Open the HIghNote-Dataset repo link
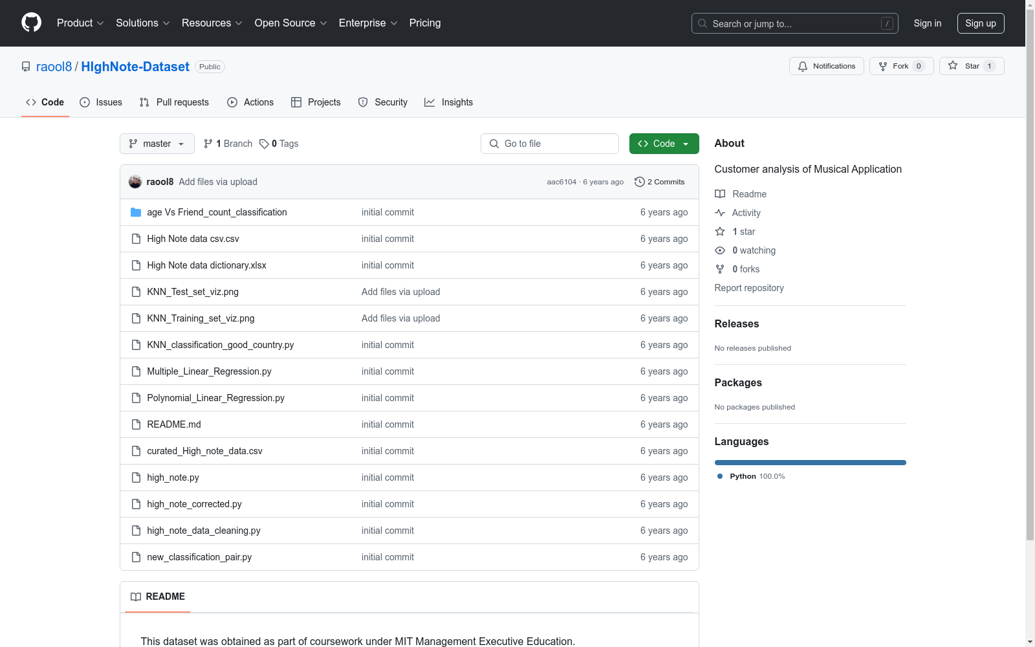1035x647 pixels. tap(135, 67)
